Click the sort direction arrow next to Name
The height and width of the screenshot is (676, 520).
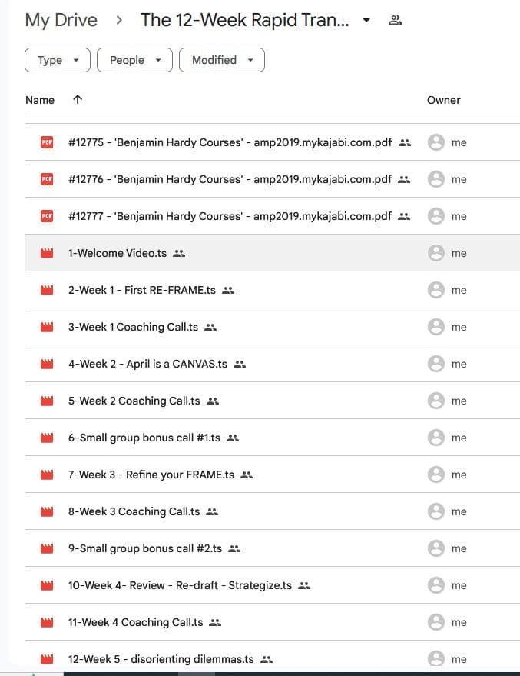click(78, 100)
